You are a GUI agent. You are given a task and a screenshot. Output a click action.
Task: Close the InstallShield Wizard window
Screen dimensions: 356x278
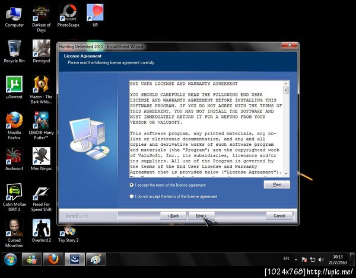pyautogui.click(x=290, y=46)
